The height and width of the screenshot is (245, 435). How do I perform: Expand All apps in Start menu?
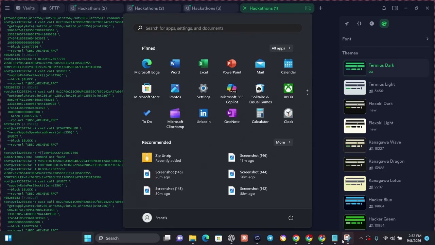[281, 48]
